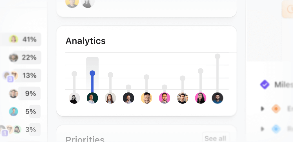Click the purple Milestones checkmark icon
The width and height of the screenshot is (293, 142).
click(265, 84)
